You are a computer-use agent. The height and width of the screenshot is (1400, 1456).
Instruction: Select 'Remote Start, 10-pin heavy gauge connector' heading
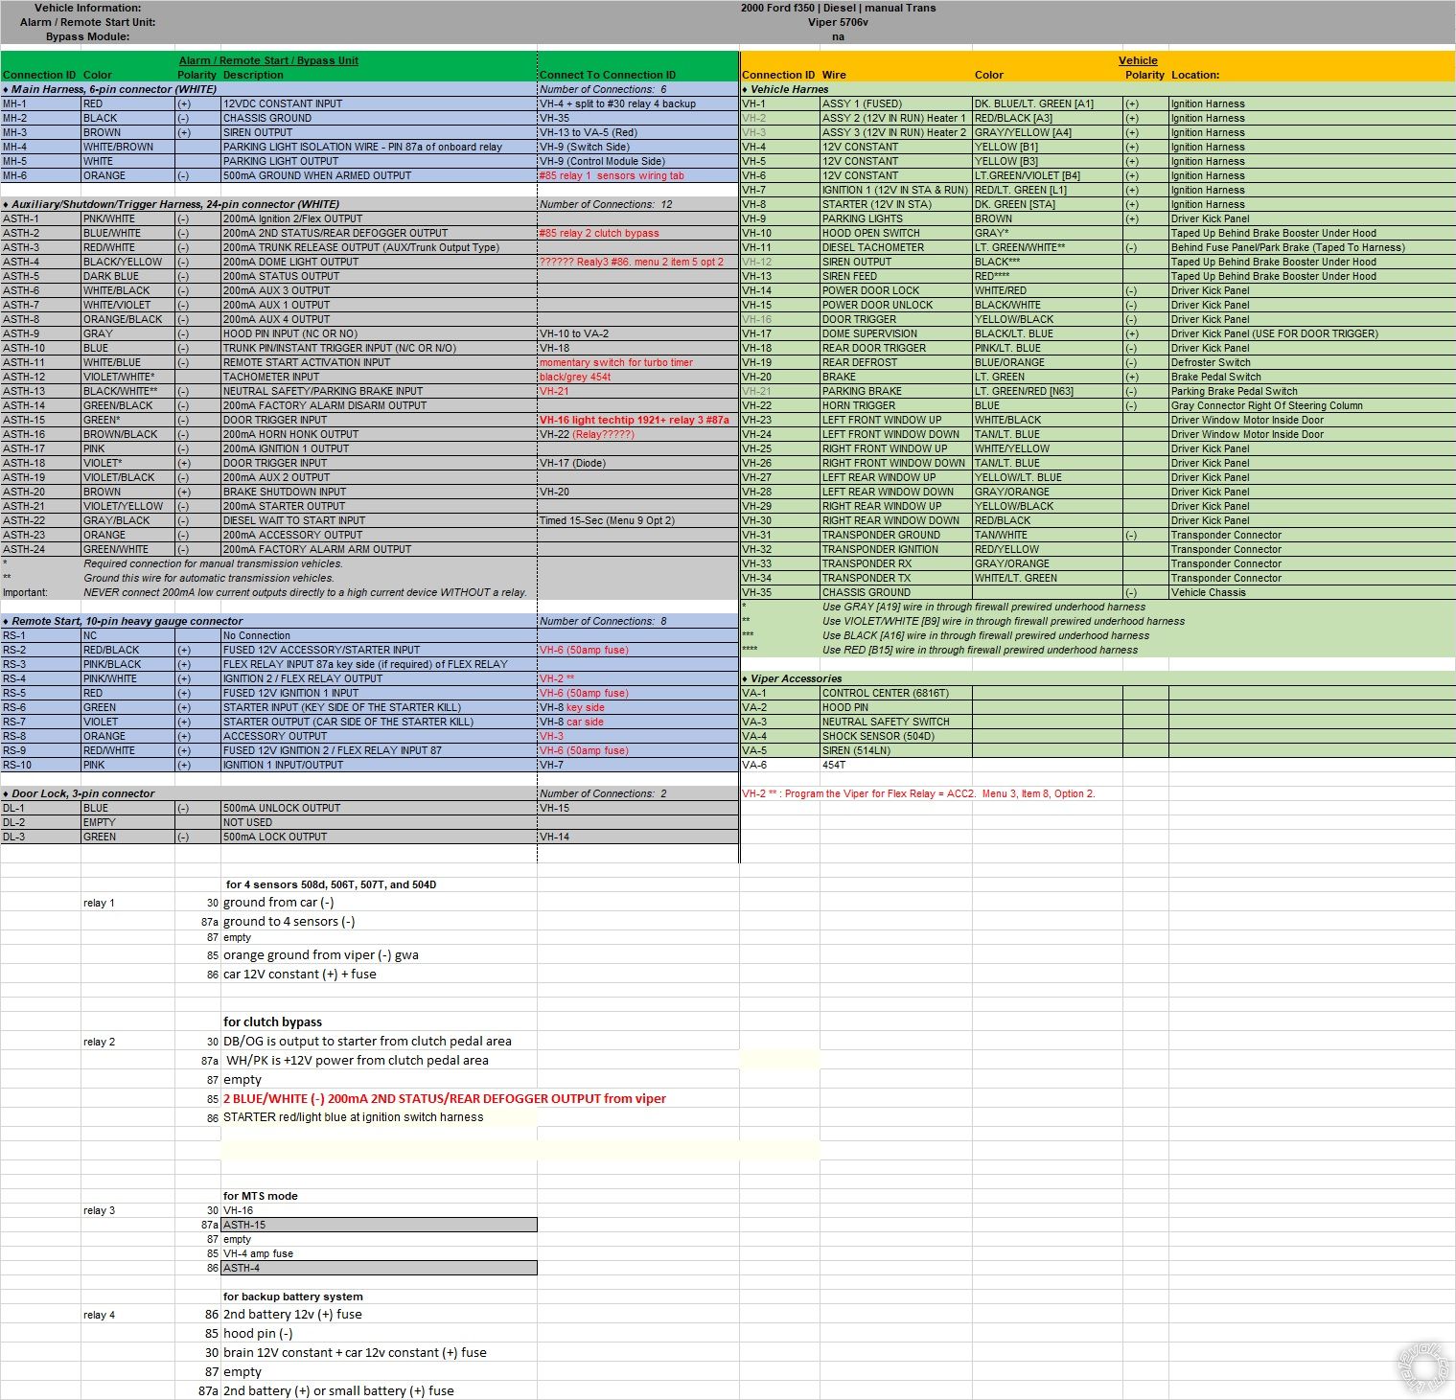pyautogui.click(x=123, y=621)
